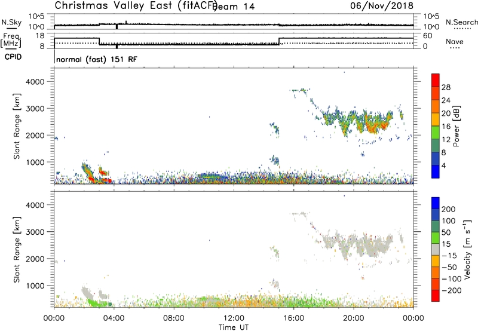The height and width of the screenshot is (331, 478).
Task: Click the '3000' tick of the power panel
Action: click(x=35, y=109)
